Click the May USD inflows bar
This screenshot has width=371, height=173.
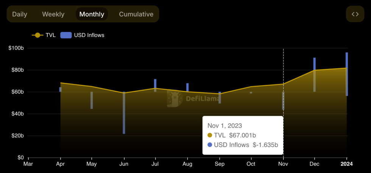pyautogui.click(x=92, y=100)
